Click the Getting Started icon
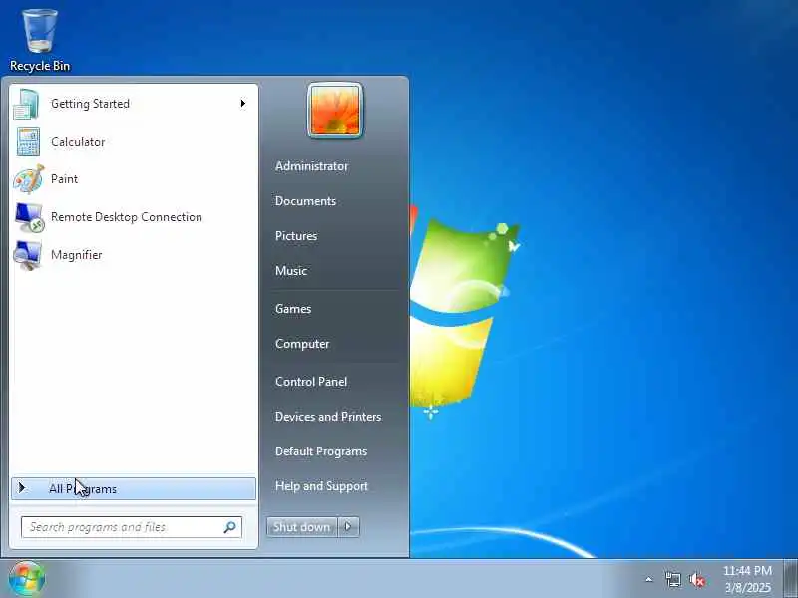 pos(27,104)
